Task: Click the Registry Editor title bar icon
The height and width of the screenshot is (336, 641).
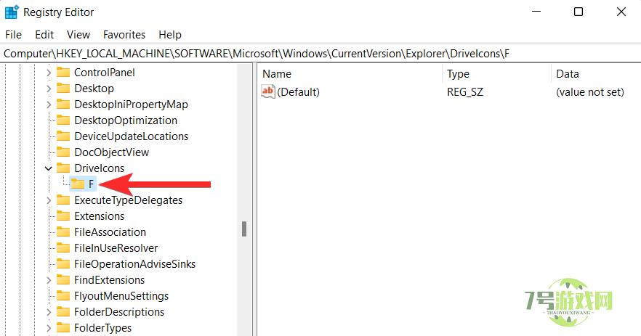Action: [12, 12]
